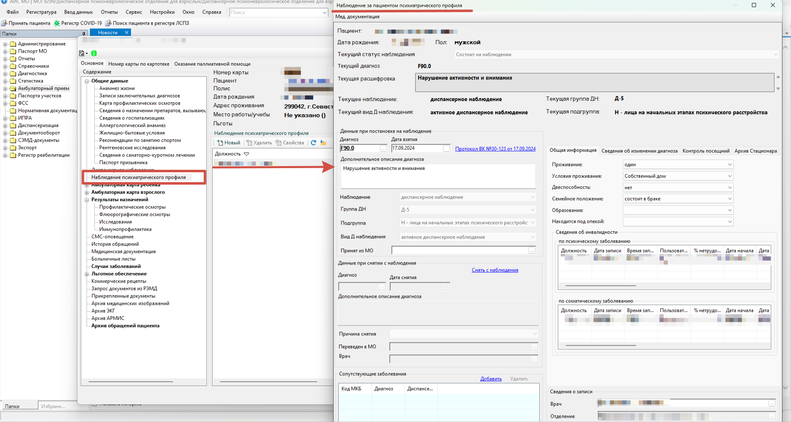791x422 pixels.
Task: Expand the Амбулаторная карта взрослого node
Action: point(87,192)
